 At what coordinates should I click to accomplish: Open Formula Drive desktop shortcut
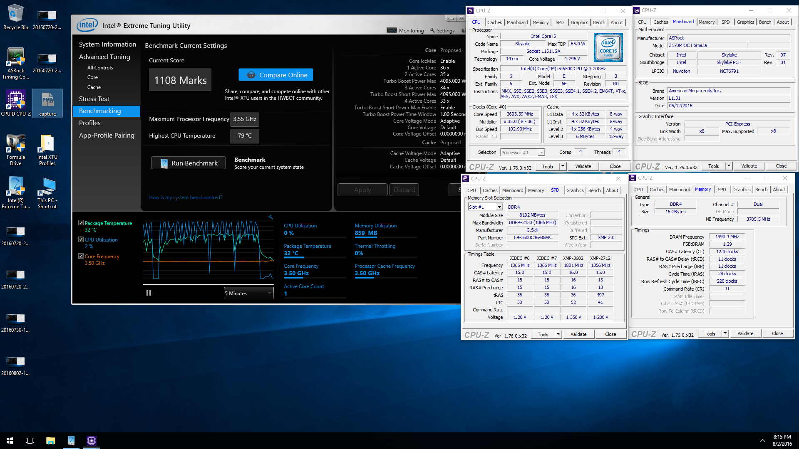click(15, 150)
